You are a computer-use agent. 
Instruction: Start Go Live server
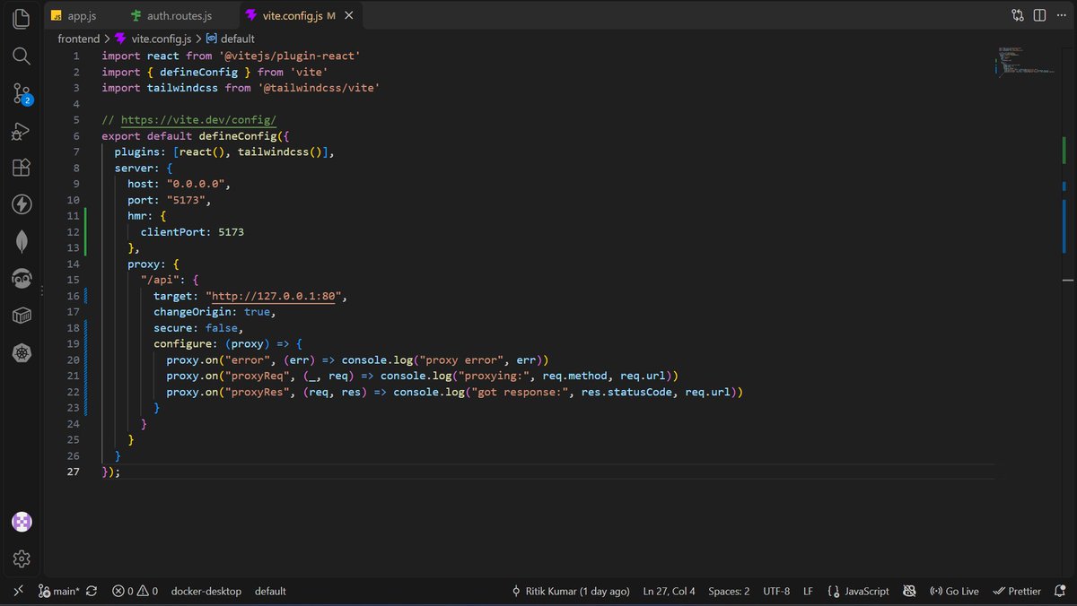coord(954,591)
